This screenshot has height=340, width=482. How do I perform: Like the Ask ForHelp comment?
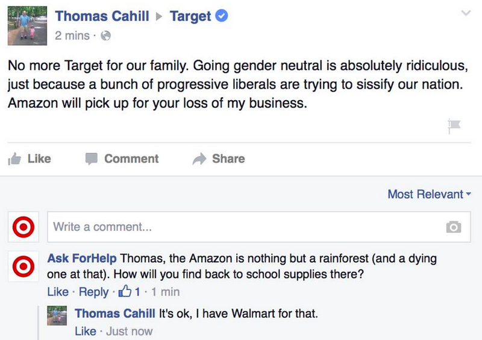(58, 292)
